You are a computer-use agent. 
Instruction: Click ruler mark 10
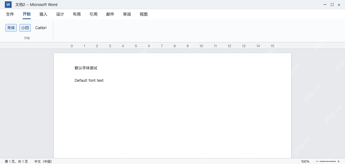[201, 46]
